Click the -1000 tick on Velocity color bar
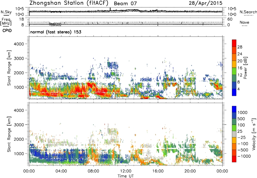 coord(244,156)
